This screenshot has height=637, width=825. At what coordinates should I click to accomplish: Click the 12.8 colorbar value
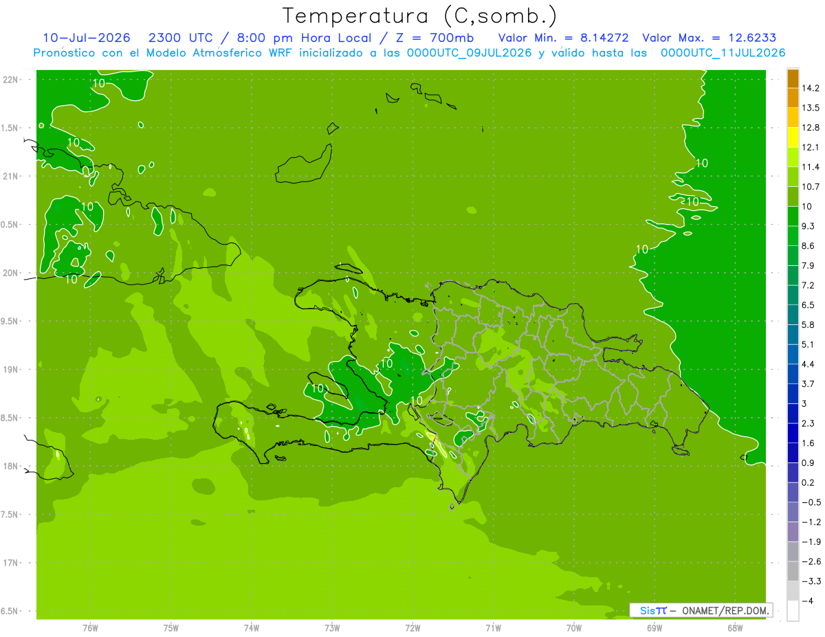click(x=811, y=127)
